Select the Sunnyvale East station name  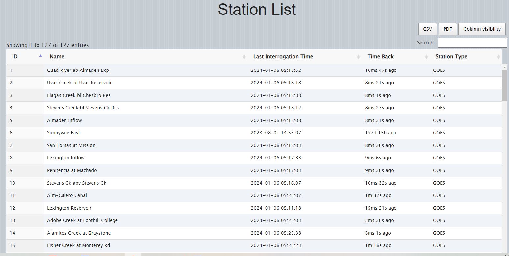click(x=64, y=133)
